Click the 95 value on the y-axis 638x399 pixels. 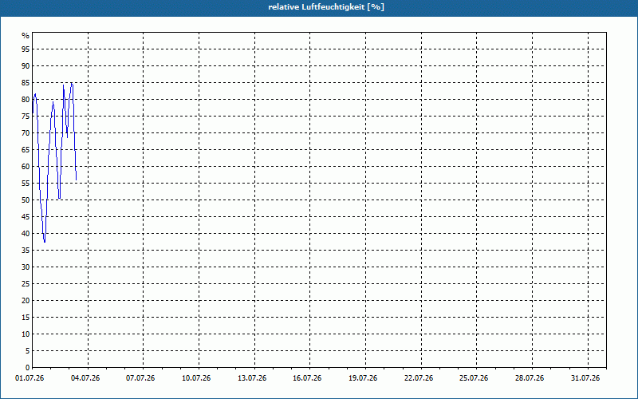coord(26,49)
